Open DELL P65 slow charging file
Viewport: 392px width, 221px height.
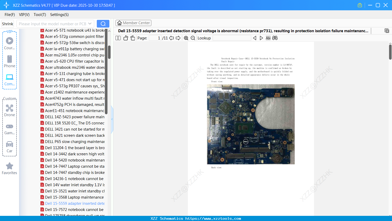pyautogui.click(x=73, y=142)
